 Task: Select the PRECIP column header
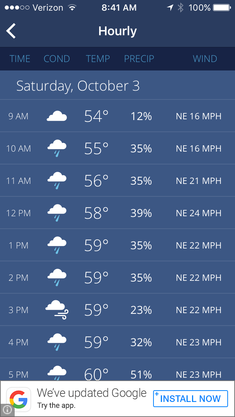tap(139, 59)
